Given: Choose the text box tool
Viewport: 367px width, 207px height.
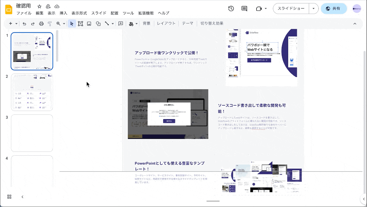Looking at the screenshot, I should click(81, 24).
